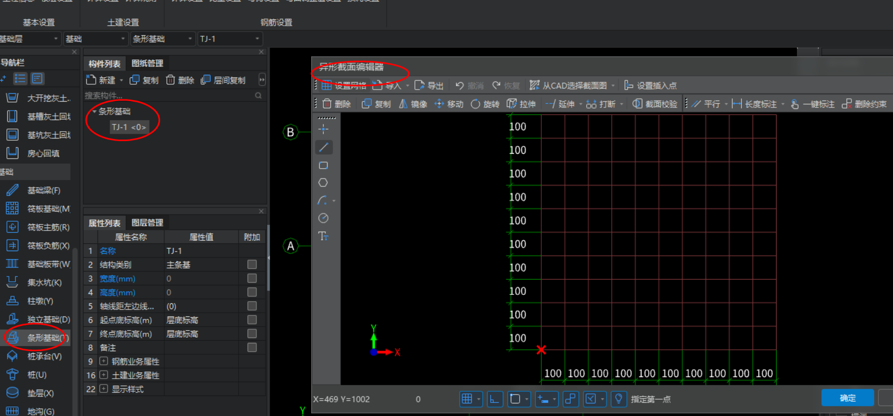The width and height of the screenshot is (893, 416).
Task: Click the 确定 confirm button
Action: 848,398
